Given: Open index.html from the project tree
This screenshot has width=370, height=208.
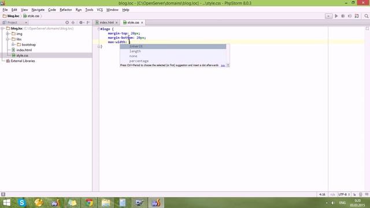Looking at the screenshot, I should click(x=22, y=50).
